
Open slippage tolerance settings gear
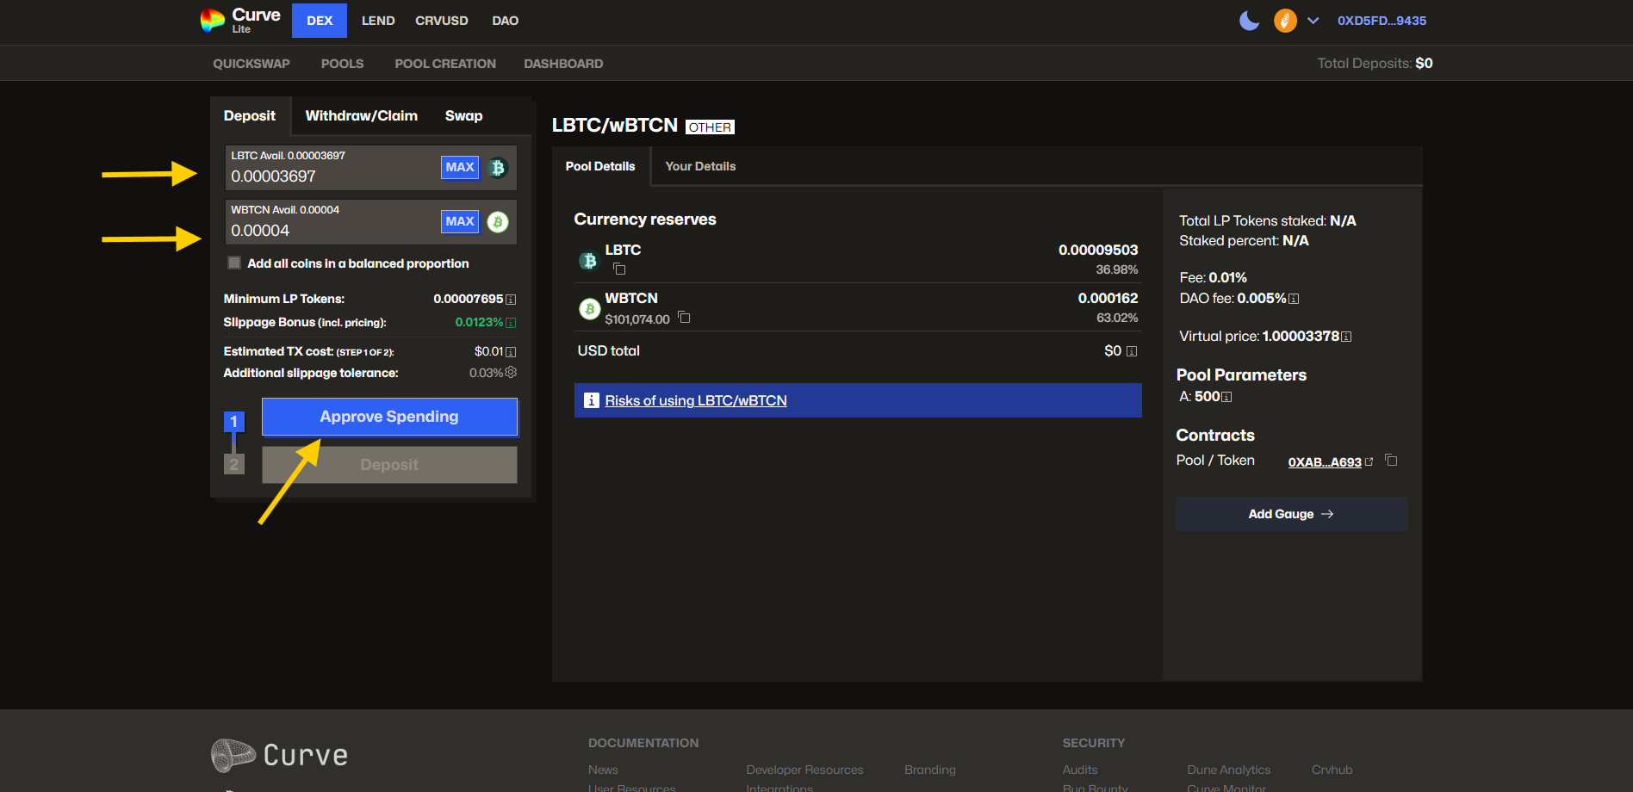click(511, 372)
